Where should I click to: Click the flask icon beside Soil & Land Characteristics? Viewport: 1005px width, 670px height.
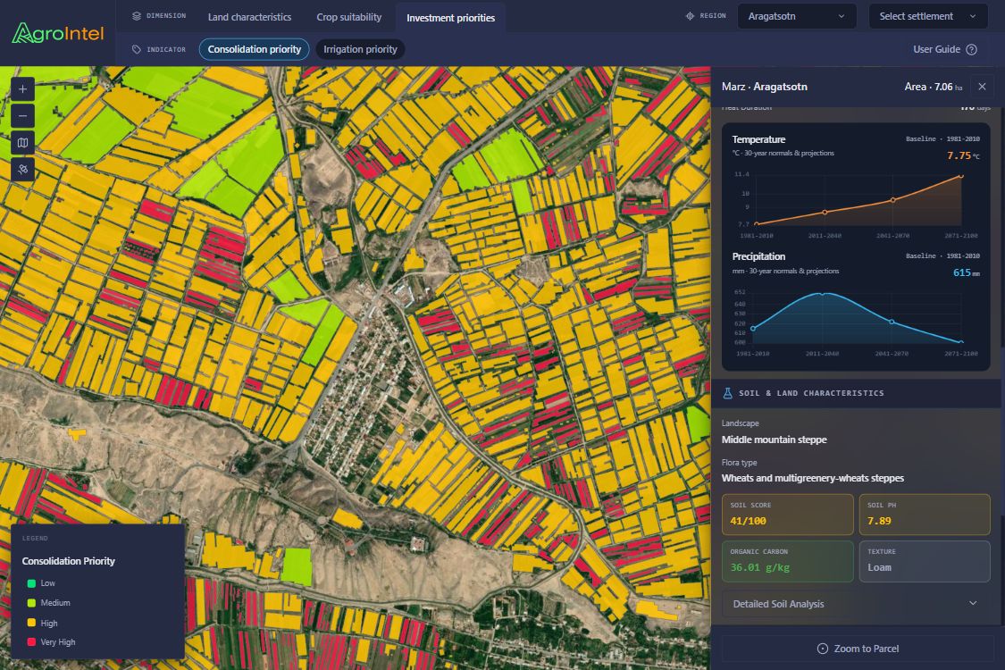point(727,393)
